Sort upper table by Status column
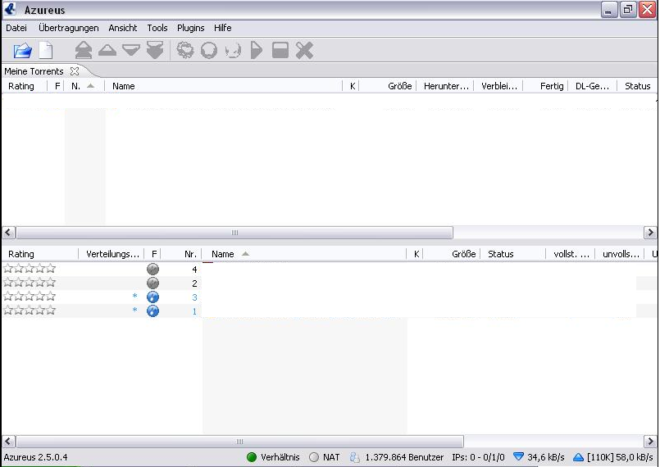 pyautogui.click(x=637, y=86)
